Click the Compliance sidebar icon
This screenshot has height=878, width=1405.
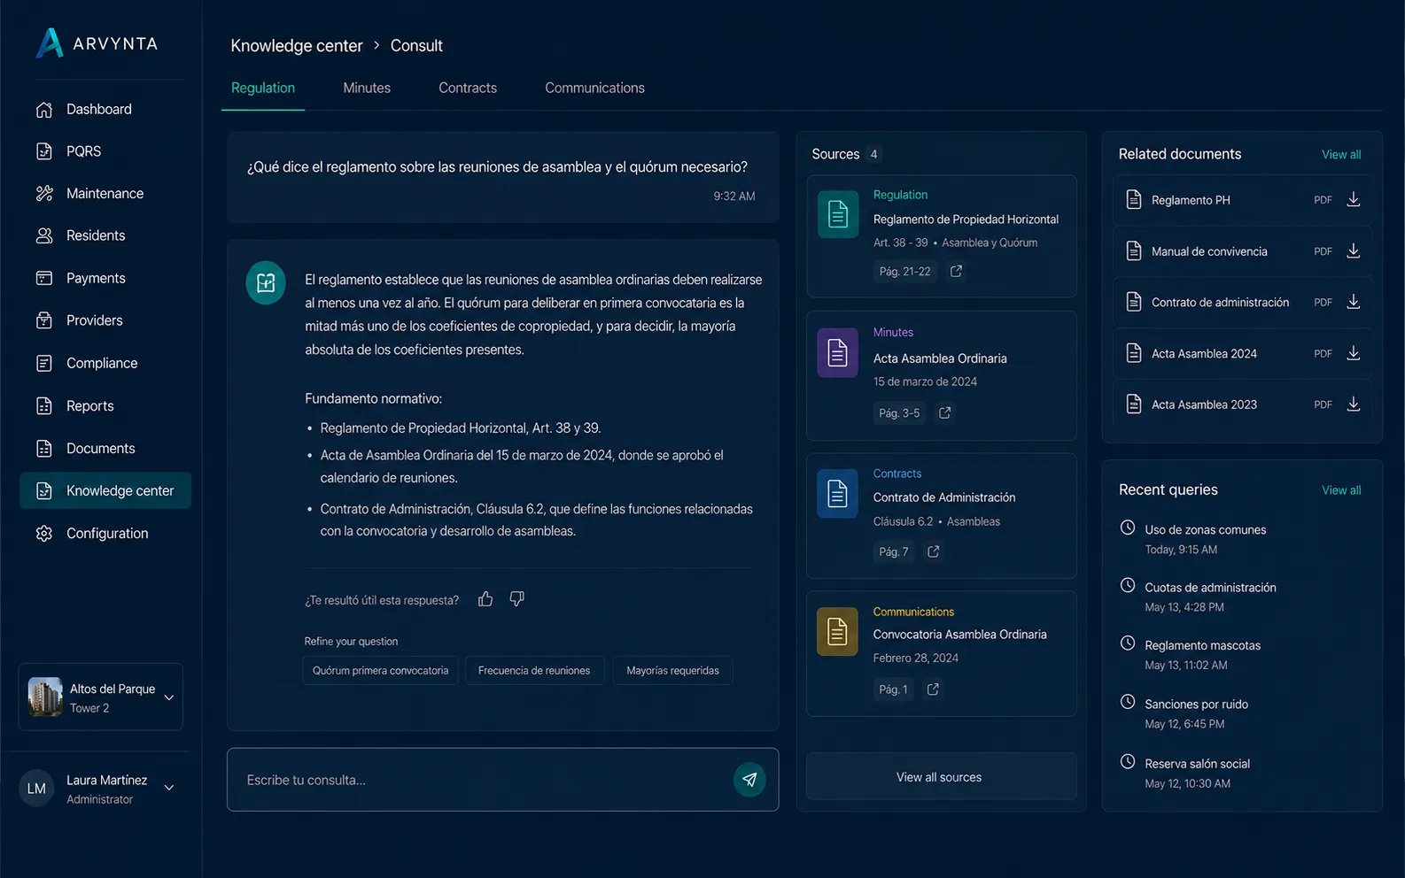click(x=44, y=363)
